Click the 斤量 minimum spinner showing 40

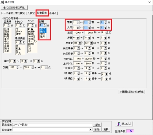(76, 38)
